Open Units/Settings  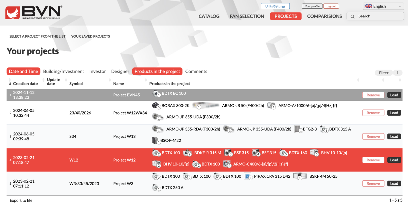point(275,6)
